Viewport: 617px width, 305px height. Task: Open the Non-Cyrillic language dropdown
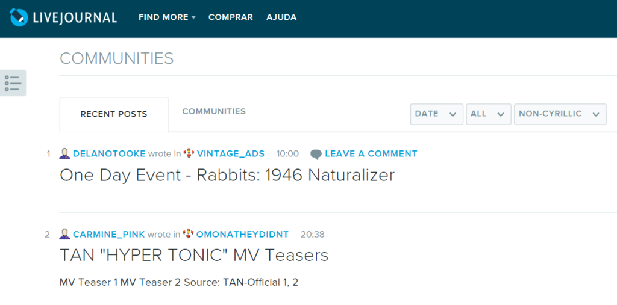pyautogui.click(x=560, y=114)
